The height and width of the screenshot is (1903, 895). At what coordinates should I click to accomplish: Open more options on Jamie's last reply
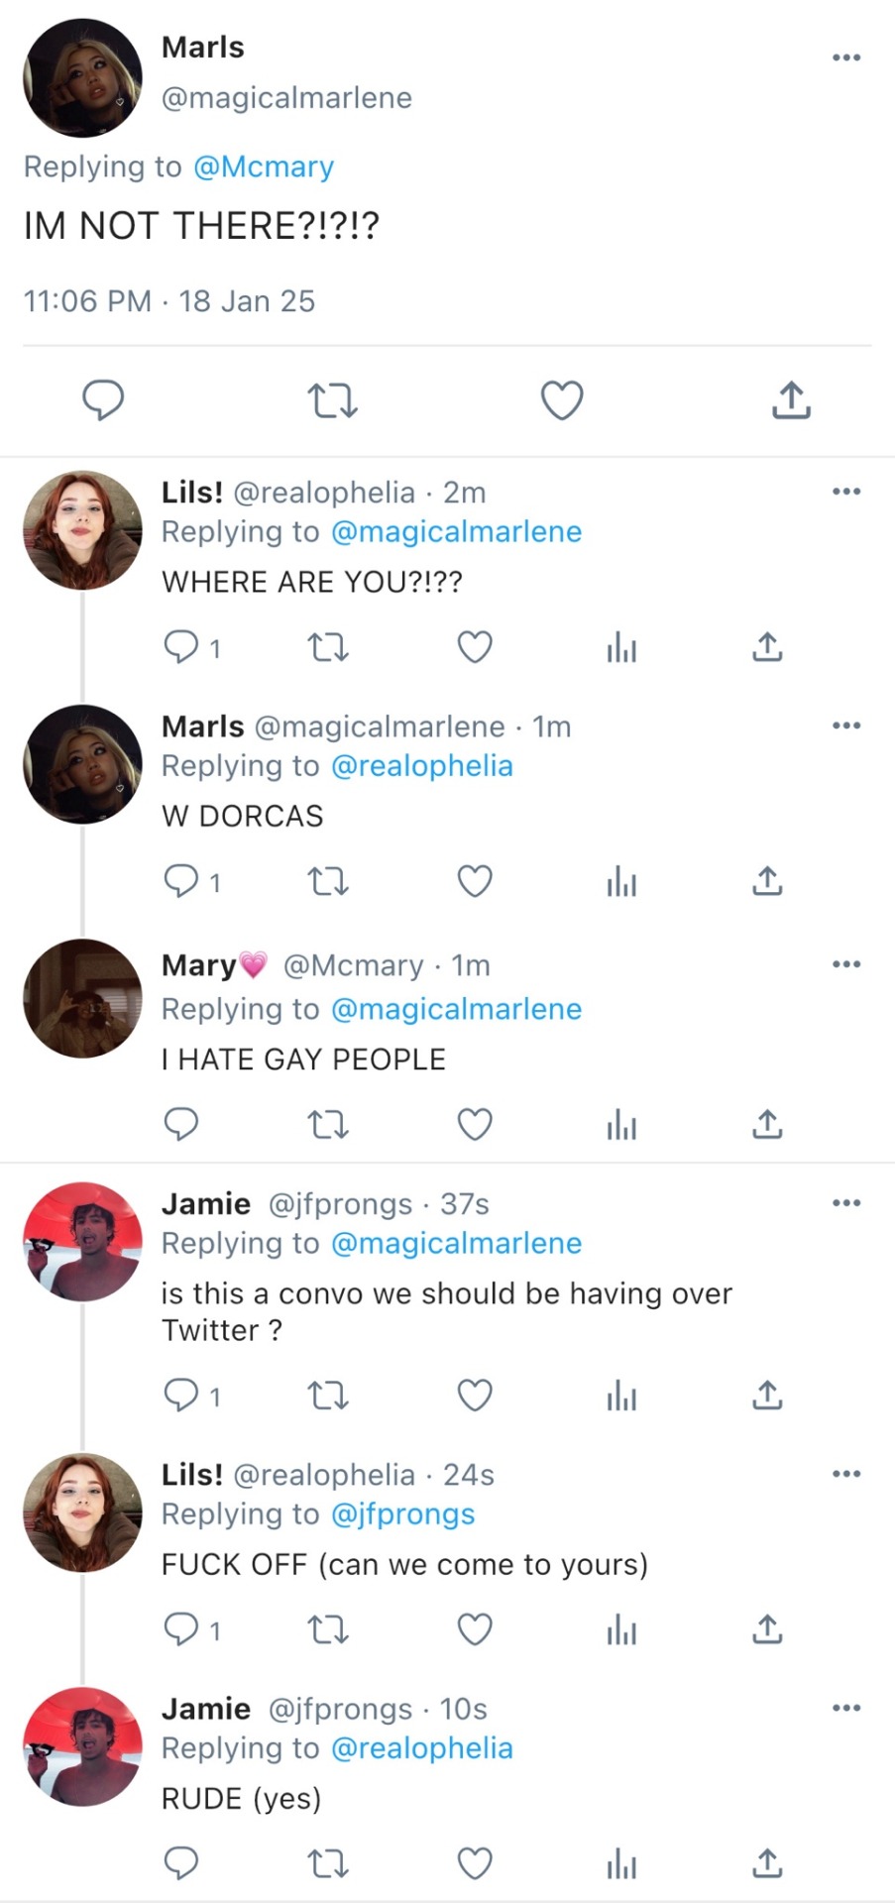[x=846, y=1708]
